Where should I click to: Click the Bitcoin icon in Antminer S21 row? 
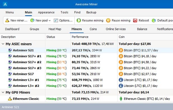[x=121, y=50]
